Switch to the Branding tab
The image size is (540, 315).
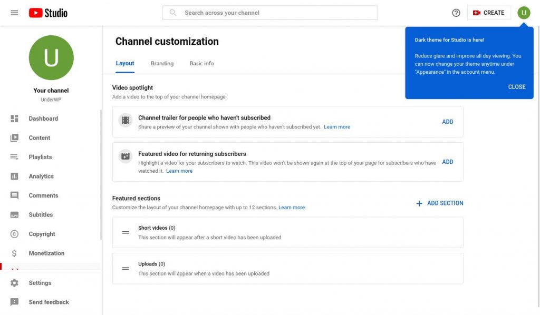[162, 64]
